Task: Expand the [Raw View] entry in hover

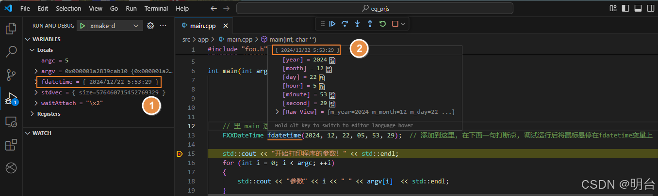Action: (x=277, y=112)
